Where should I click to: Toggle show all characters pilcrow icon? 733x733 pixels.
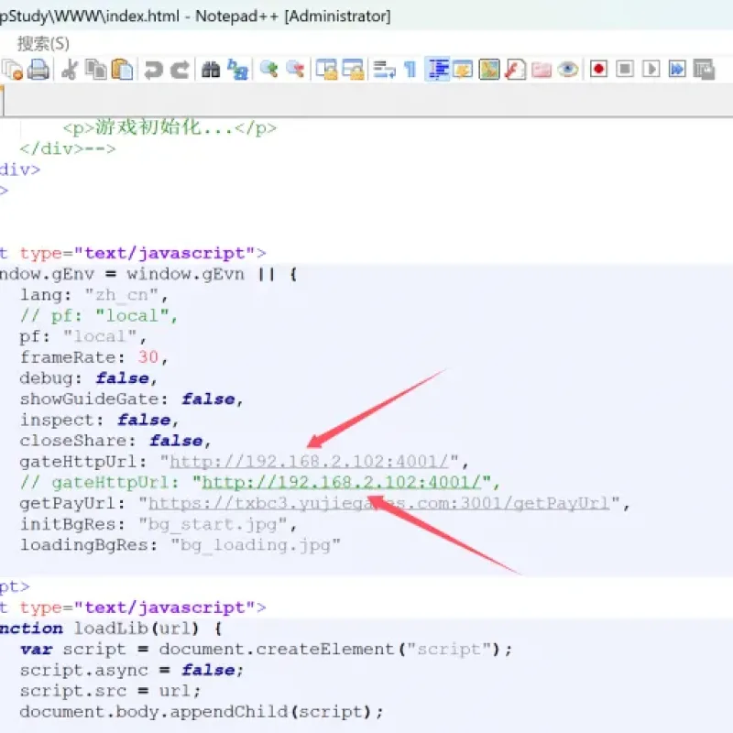pyautogui.click(x=410, y=70)
